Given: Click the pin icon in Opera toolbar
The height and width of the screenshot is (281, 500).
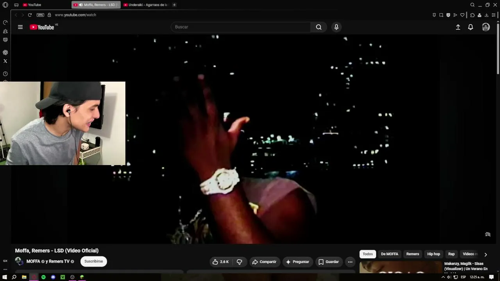Looking at the screenshot, I should [x=434, y=15].
